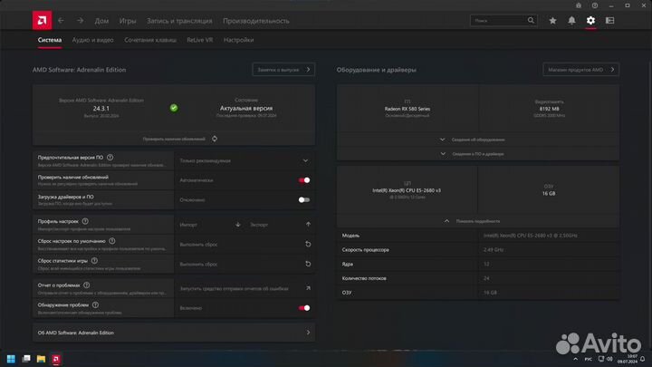Click AMD Software taskbar icon
The height and width of the screenshot is (367, 652).
pos(56,359)
